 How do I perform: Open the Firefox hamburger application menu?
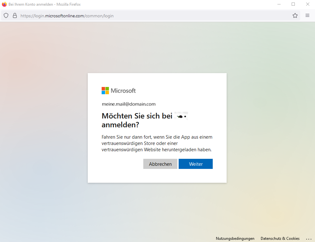pos(307,15)
